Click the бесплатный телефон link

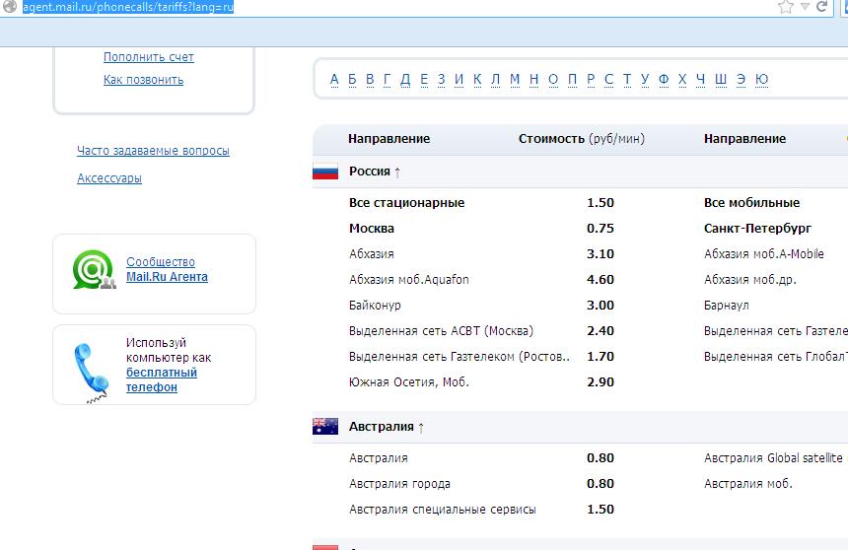click(x=161, y=379)
